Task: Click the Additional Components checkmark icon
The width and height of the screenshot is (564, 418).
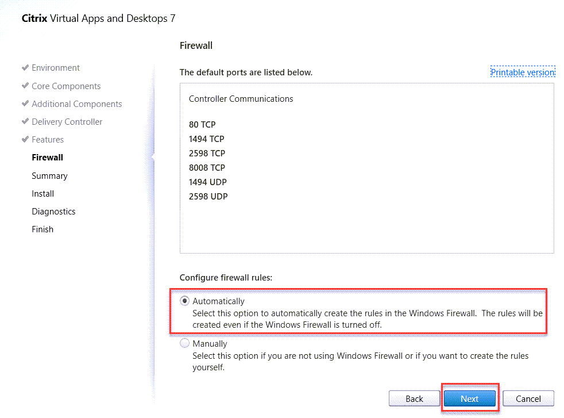Action: pyautogui.click(x=25, y=103)
